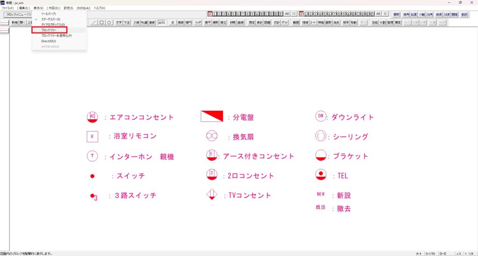Activate the 寸法 dimension tool
Image resolution: width=478 pixels, height=256 pixels.
coord(127,22)
